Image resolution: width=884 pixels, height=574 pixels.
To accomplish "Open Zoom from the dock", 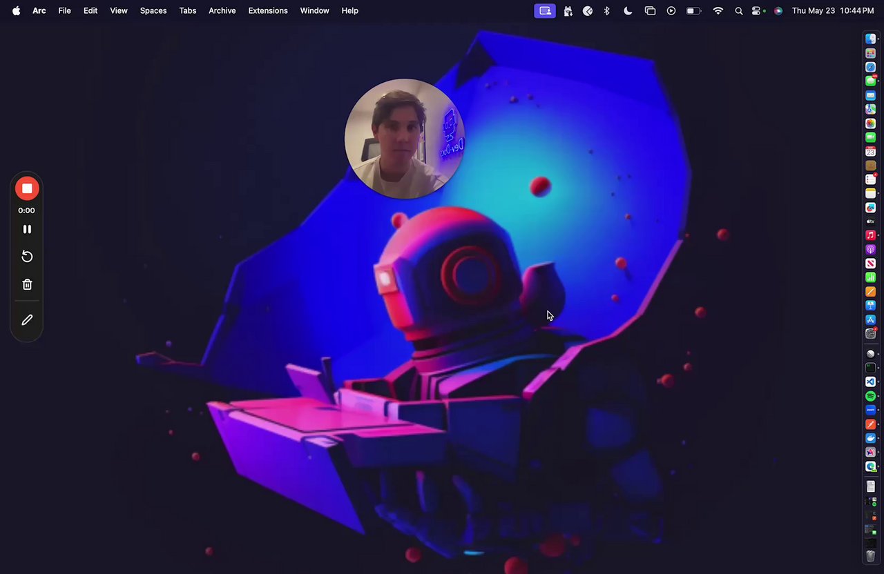I will [x=871, y=410].
